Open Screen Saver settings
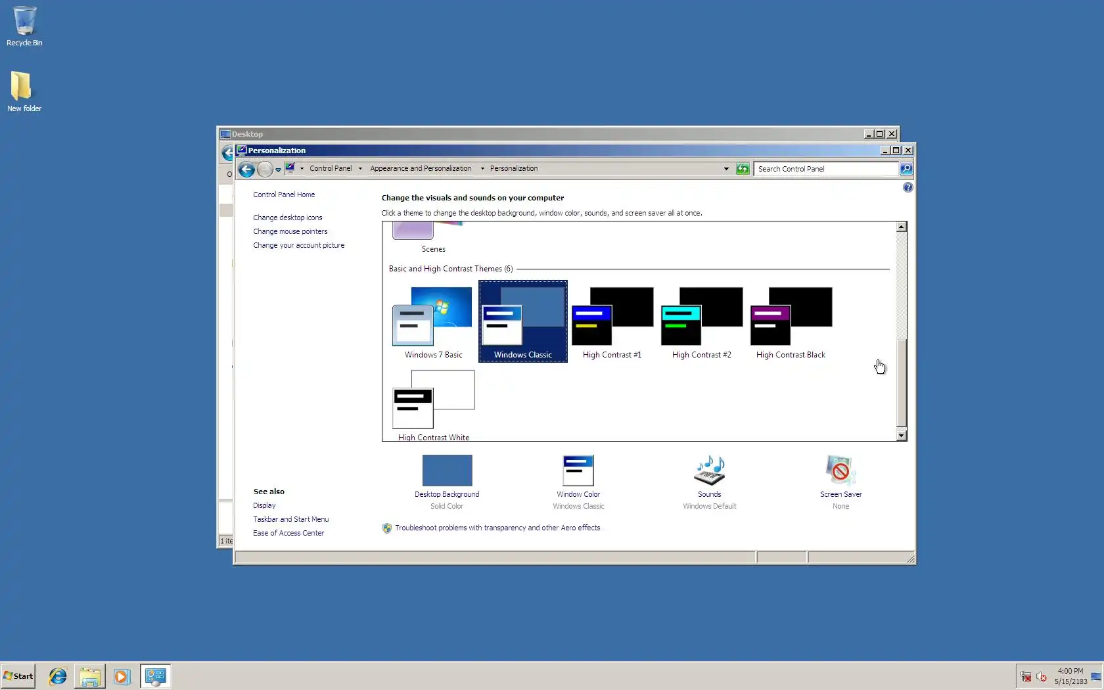1104x690 pixels. pos(841,482)
